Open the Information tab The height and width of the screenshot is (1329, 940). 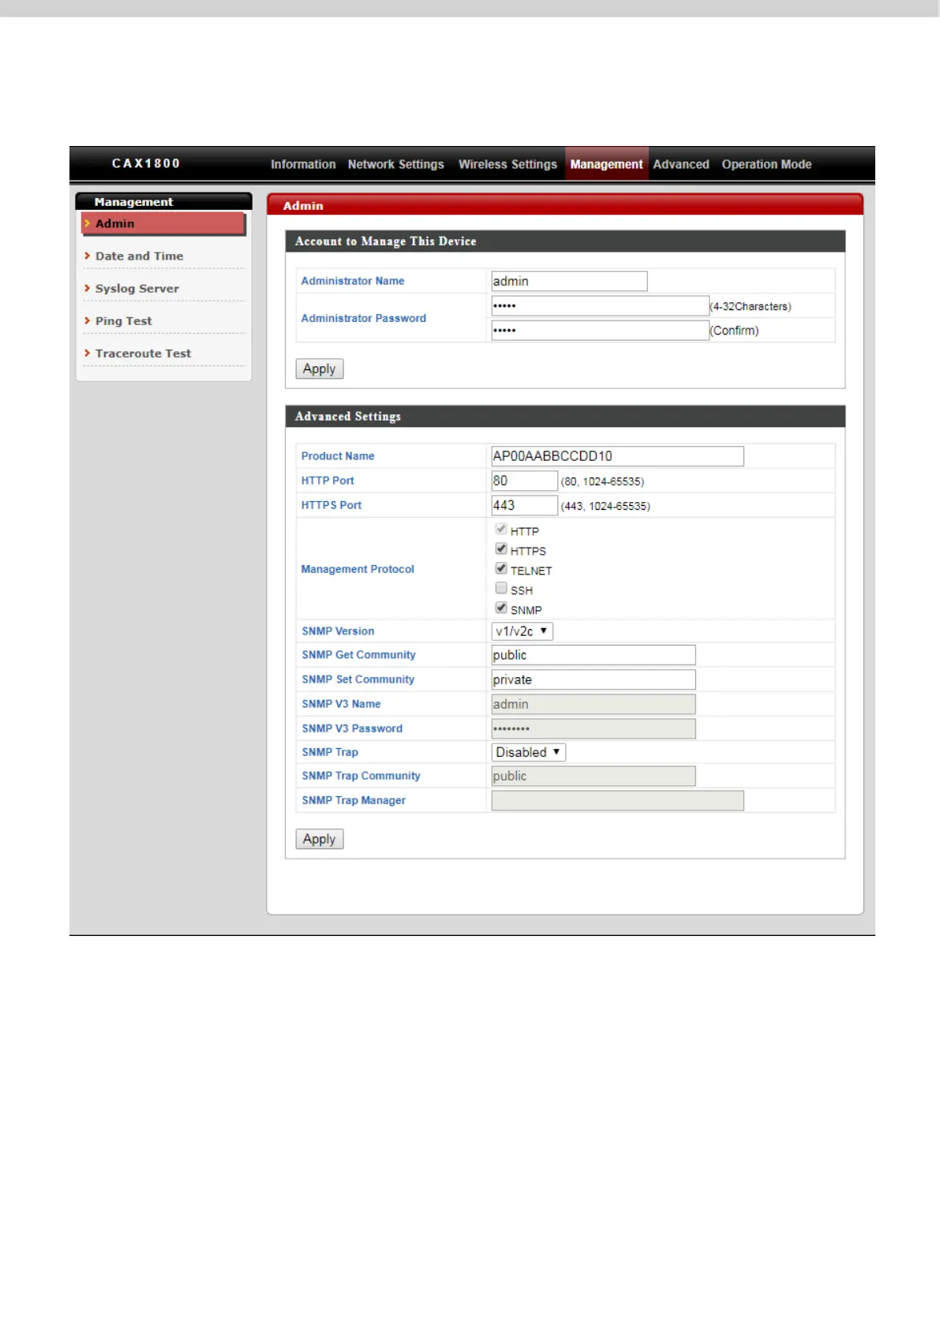303,164
